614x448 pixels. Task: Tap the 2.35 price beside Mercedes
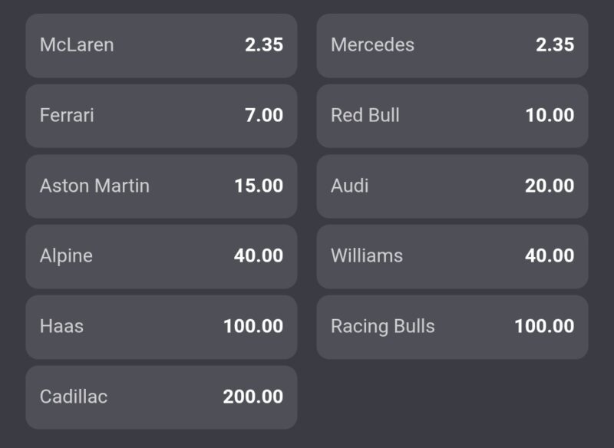[555, 45]
